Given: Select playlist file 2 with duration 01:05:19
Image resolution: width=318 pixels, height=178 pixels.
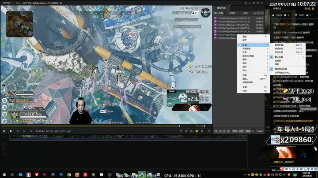Looking at the screenshot, I should [238, 22].
